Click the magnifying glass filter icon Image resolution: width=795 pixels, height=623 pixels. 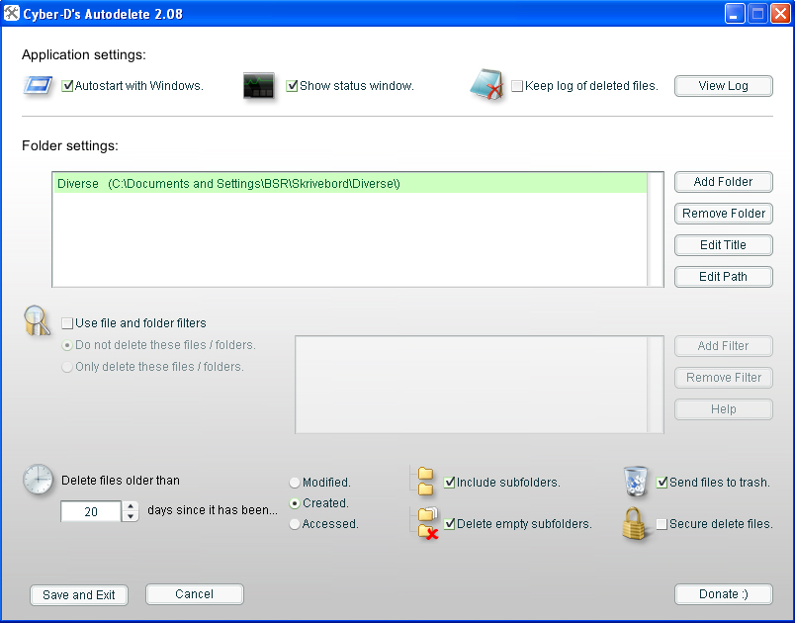[x=37, y=320]
